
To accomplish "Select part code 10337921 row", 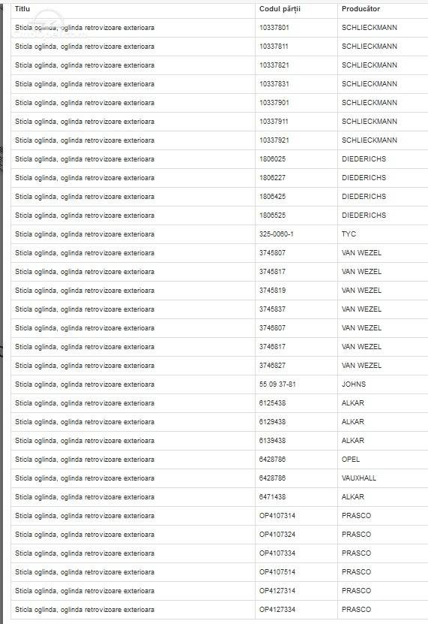I will coord(220,140).
